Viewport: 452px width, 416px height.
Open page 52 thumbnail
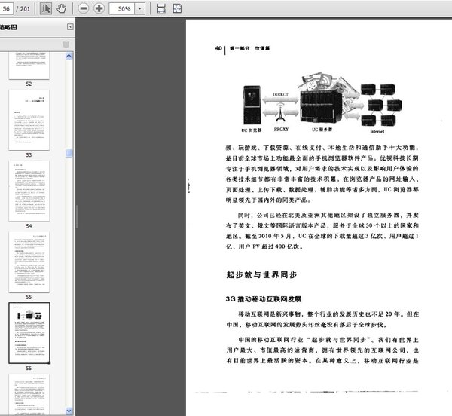[x=29, y=66]
